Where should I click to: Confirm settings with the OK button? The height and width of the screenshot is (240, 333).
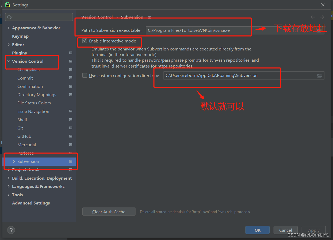point(258,230)
